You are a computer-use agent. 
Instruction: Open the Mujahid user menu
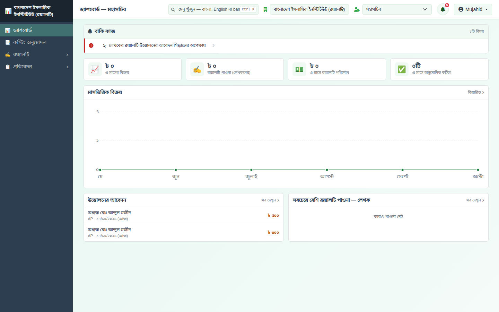pos(473,9)
